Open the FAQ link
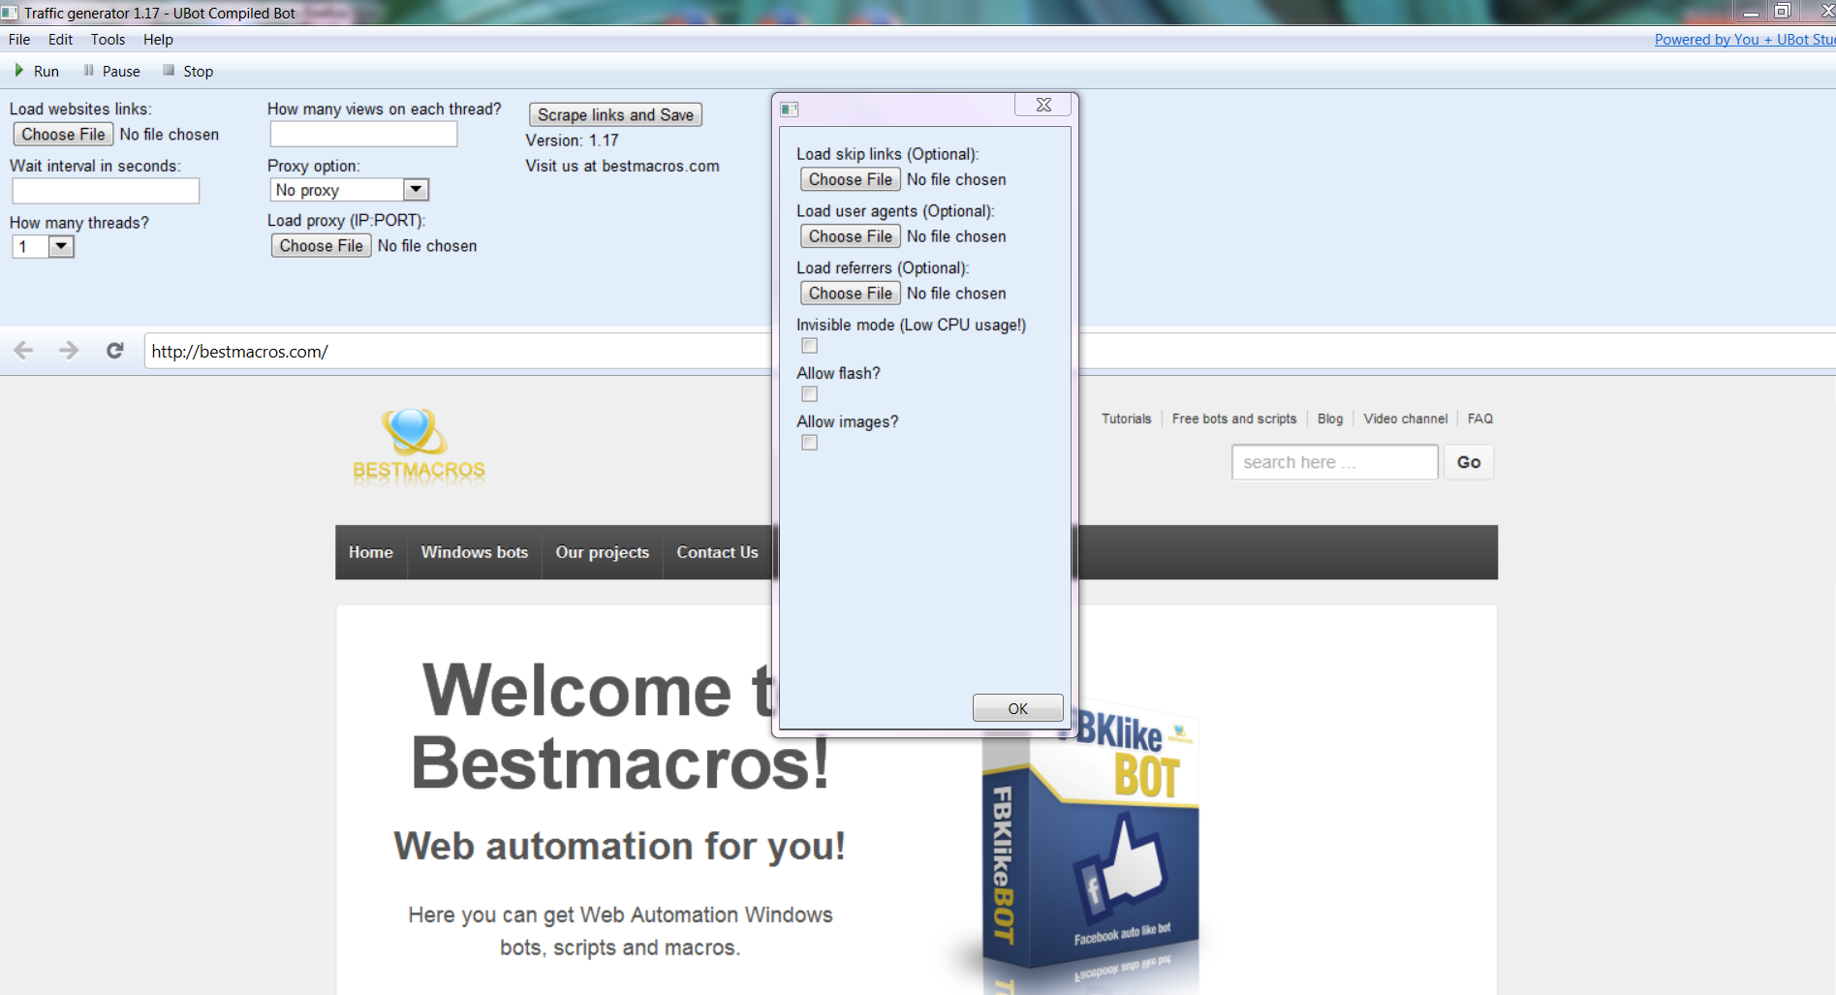Image resolution: width=1836 pixels, height=995 pixels. [x=1480, y=419]
